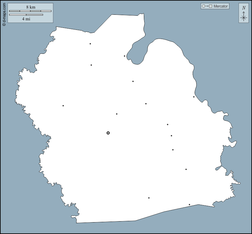Image resolution: width=252 pixels, height=234 pixels.
Task: Click the circle-to-square projection icon
Action: pos(207,6)
